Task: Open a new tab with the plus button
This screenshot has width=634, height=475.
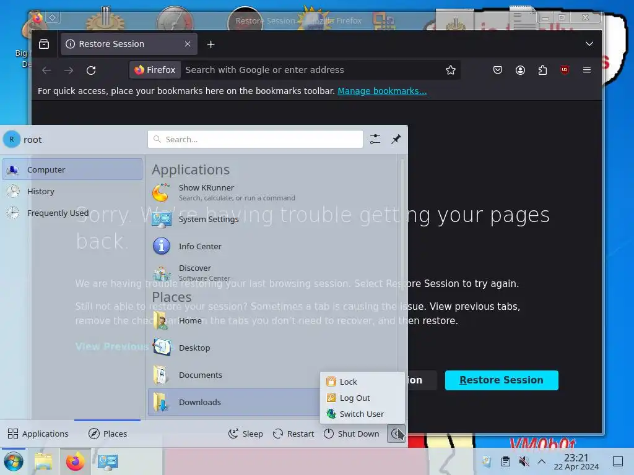Action: tap(211, 44)
